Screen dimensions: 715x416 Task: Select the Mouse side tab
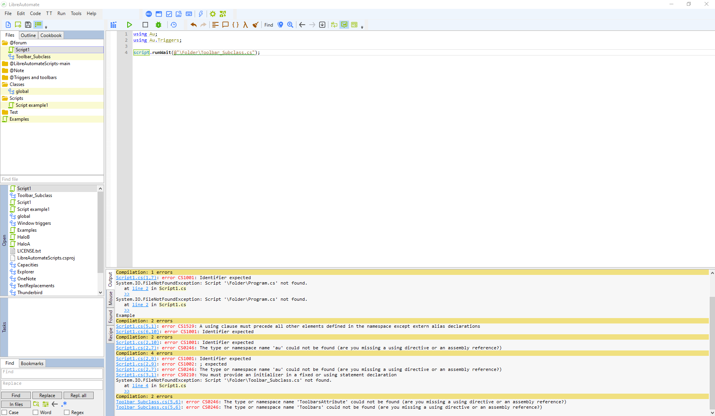pyautogui.click(x=111, y=298)
